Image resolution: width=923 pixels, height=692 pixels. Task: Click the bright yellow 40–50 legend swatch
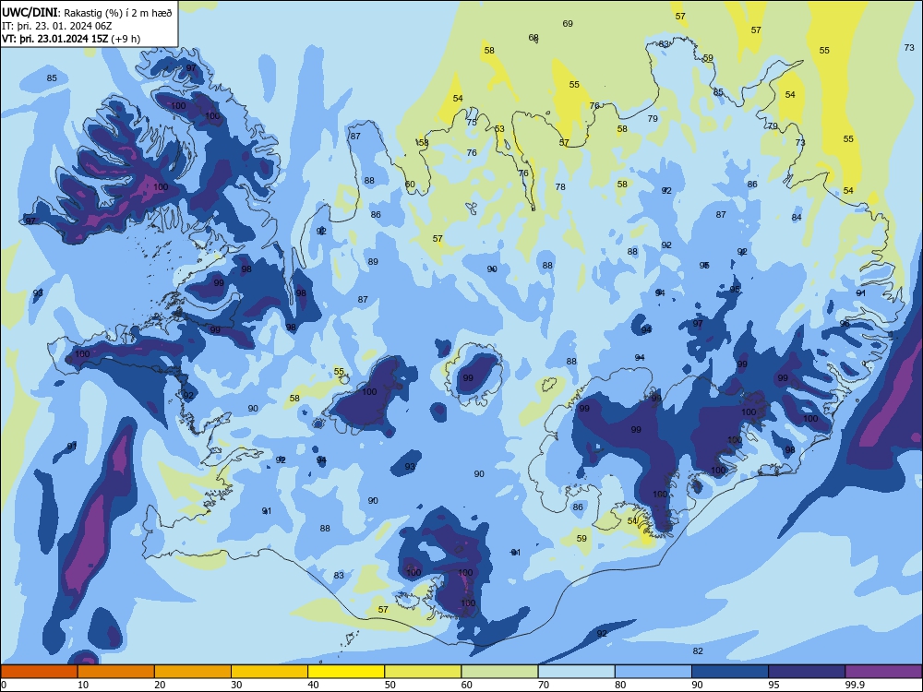pos(346,672)
